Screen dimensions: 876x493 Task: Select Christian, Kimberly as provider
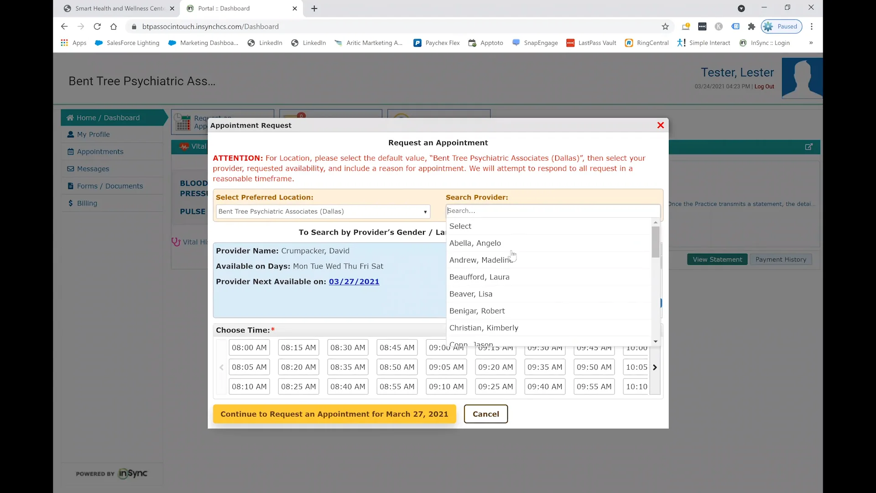click(549, 328)
